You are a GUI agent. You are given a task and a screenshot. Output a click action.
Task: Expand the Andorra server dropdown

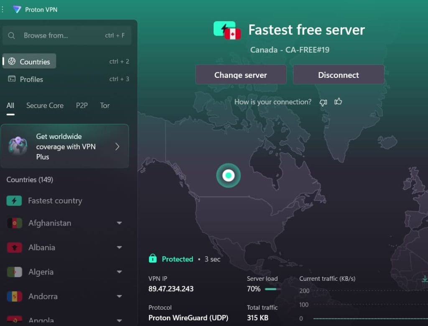pyautogui.click(x=119, y=296)
